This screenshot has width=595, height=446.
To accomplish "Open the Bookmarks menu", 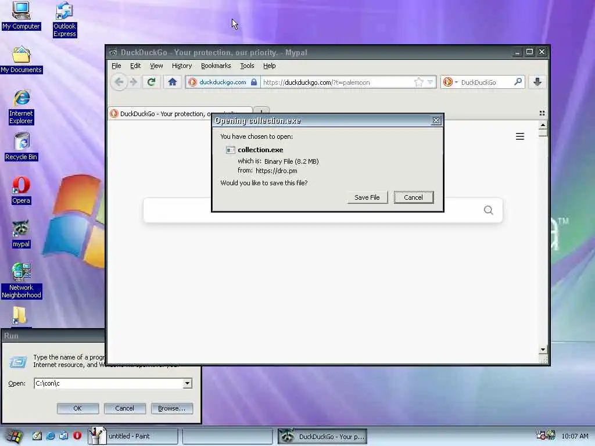I will (x=216, y=66).
